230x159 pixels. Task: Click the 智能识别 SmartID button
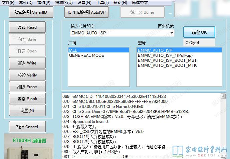tap(31, 12)
